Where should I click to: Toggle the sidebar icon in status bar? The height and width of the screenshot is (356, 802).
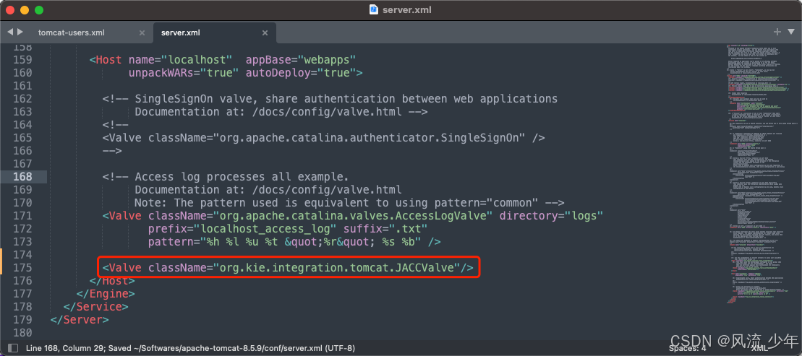click(13, 348)
